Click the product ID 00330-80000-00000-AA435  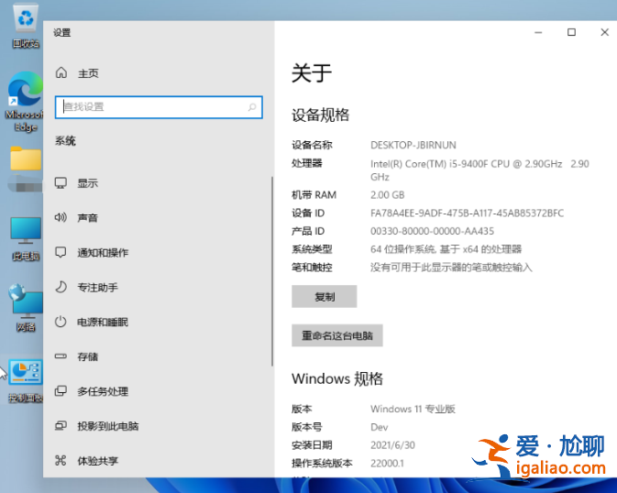[432, 231]
